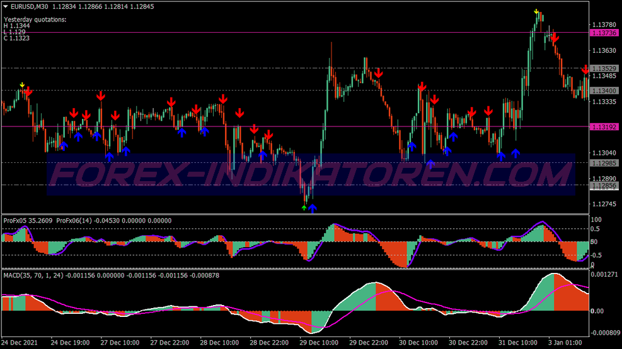Screen dimensions: 622x349
Task: Click the '29 Dec 22:00' time label
Action: click(x=369, y=343)
